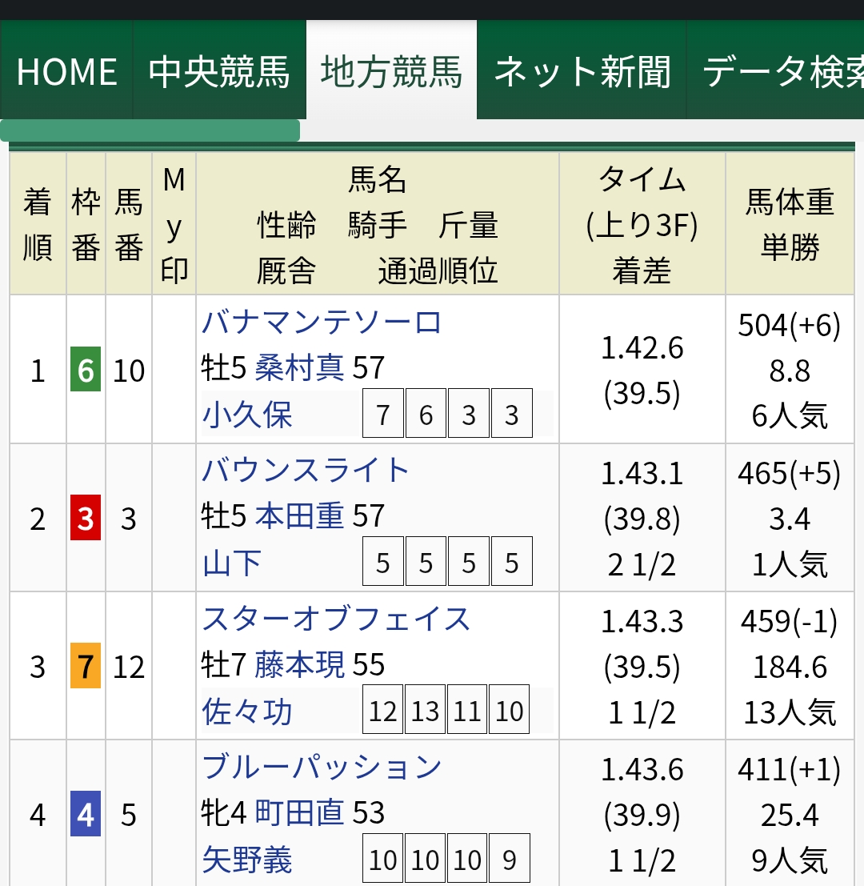Image resolution: width=864 pixels, height=886 pixels.
Task: Click the red frame number 3 badge
Action: (86, 519)
